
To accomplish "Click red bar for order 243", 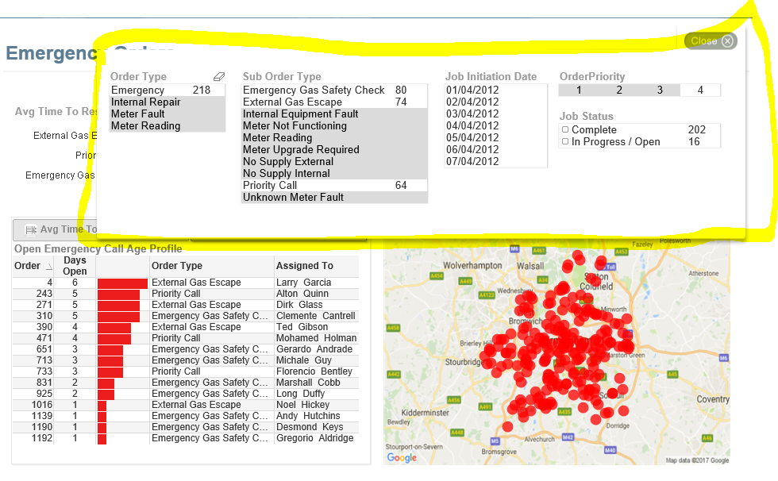I will click(118, 294).
